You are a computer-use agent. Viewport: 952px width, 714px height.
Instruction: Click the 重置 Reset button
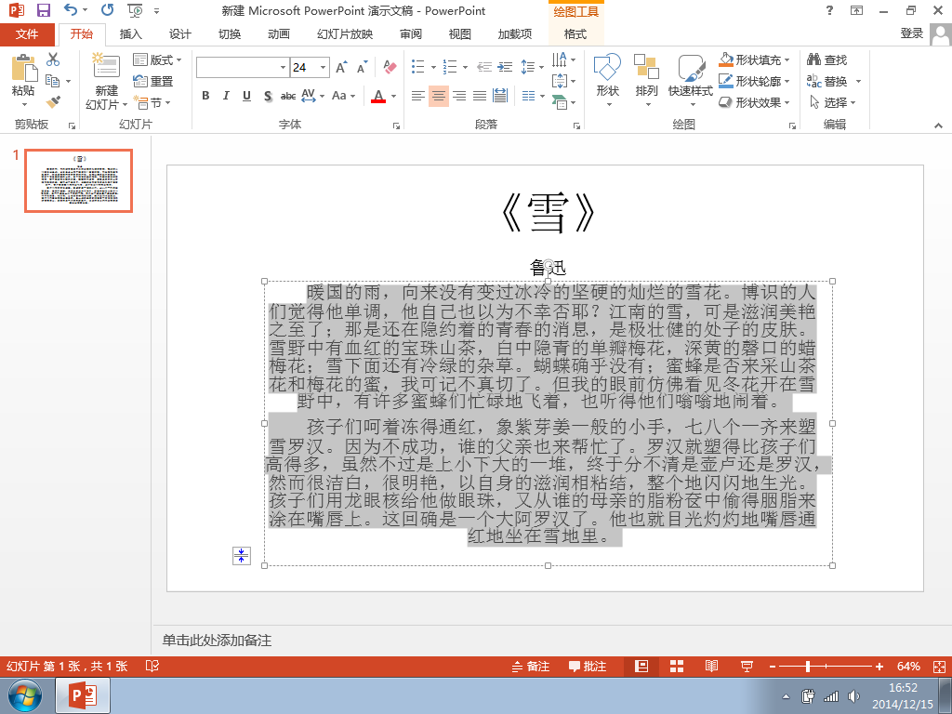[x=153, y=81]
